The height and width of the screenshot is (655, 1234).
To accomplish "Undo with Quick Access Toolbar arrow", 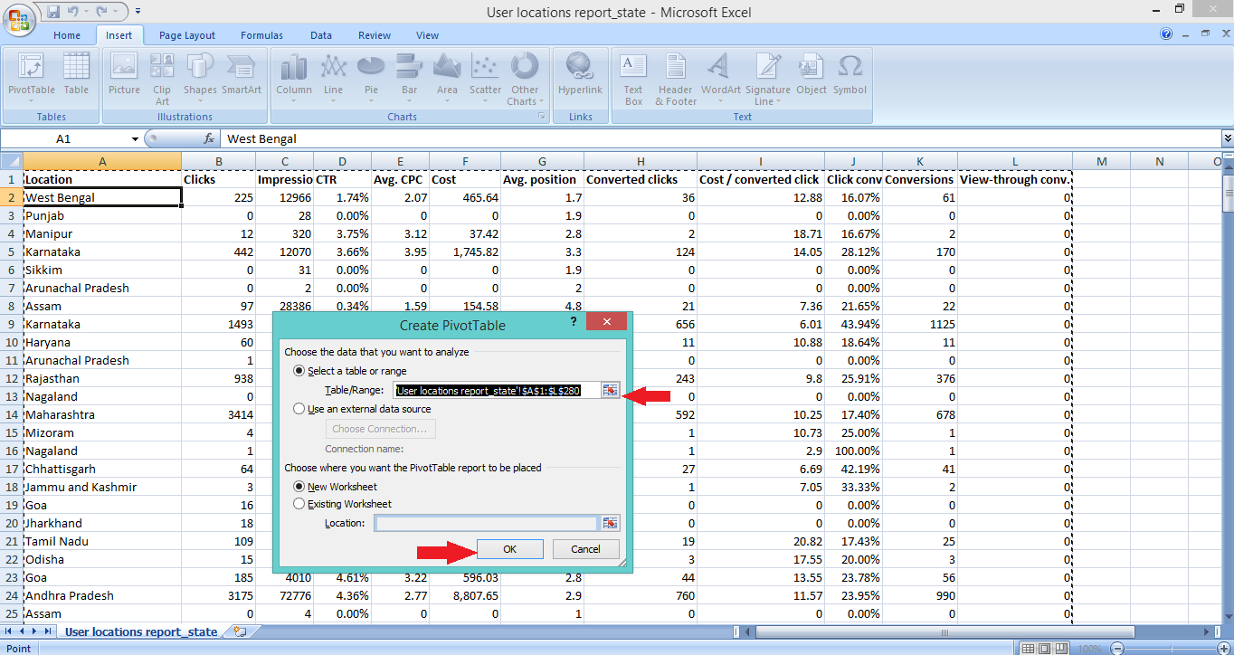I will point(74,12).
